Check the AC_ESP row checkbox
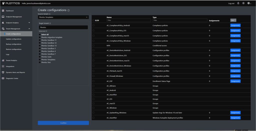 [93, 81]
